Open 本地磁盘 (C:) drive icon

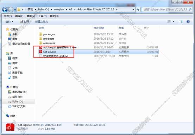tap(10, 92)
